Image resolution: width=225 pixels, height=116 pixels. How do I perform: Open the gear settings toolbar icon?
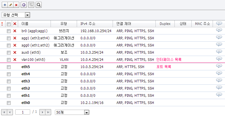[24, 5]
